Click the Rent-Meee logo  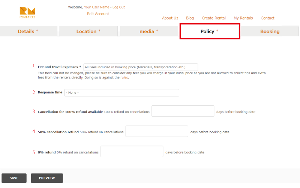coord(27,13)
